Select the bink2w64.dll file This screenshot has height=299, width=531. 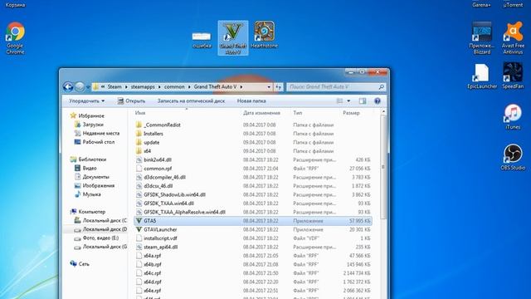pyautogui.click(x=153, y=159)
